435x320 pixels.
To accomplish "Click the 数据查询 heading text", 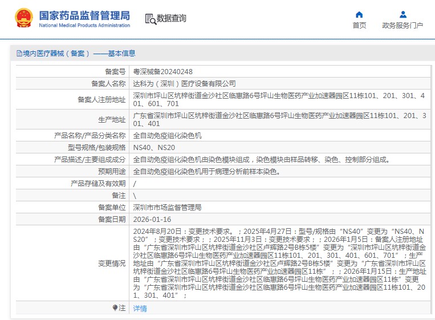I will coord(172,18).
